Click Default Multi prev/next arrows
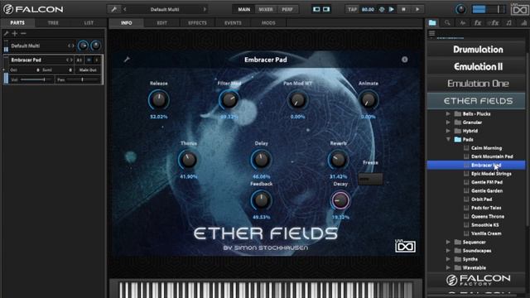This screenshot has height=298, width=530. [71, 46]
